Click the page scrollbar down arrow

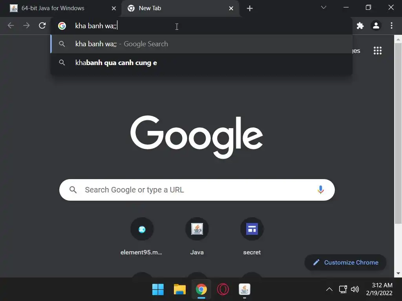(398, 273)
